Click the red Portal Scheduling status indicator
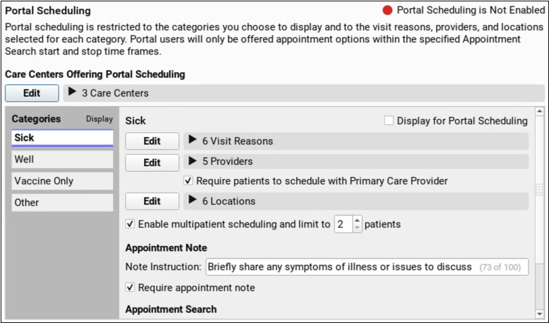The image size is (549, 323). (x=387, y=10)
